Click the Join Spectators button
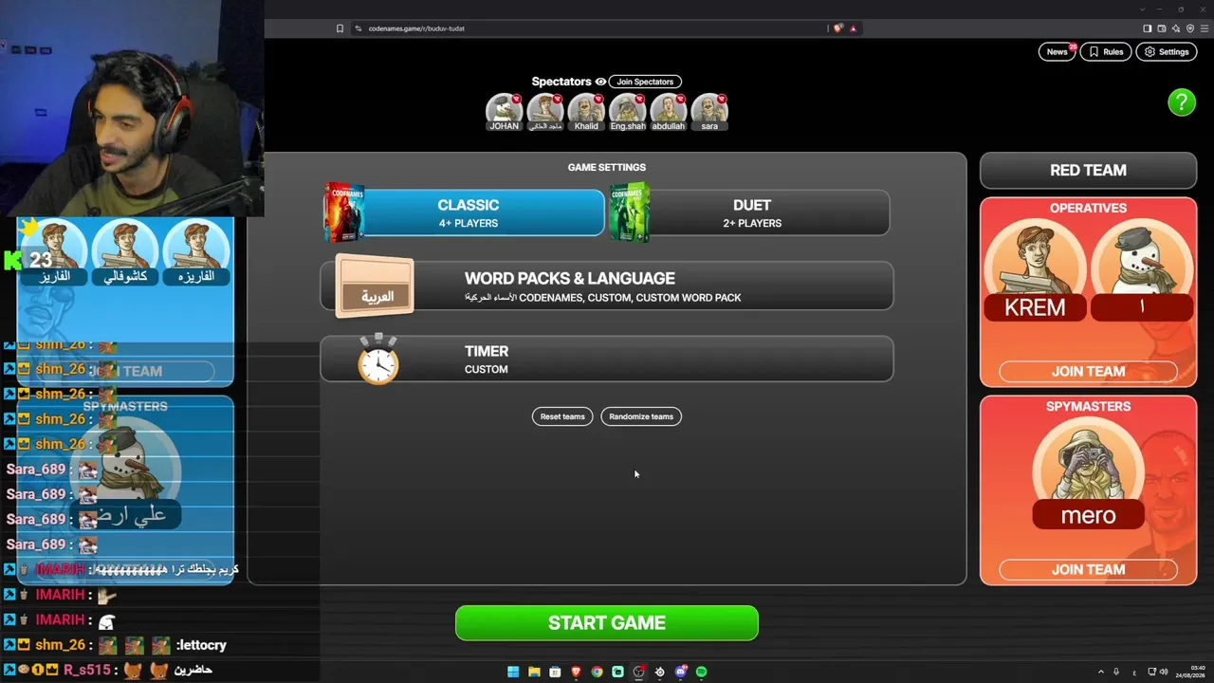The image size is (1214, 683). (x=645, y=82)
